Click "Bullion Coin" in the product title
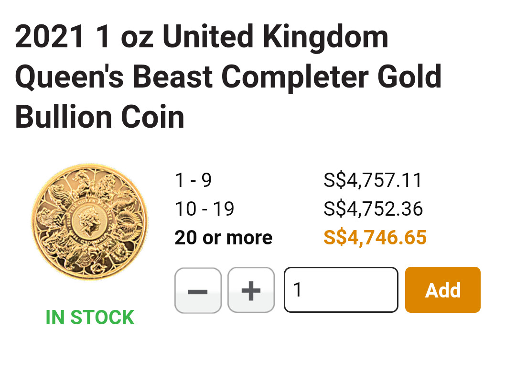This screenshot has width=516, height=374. click(99, 117)
